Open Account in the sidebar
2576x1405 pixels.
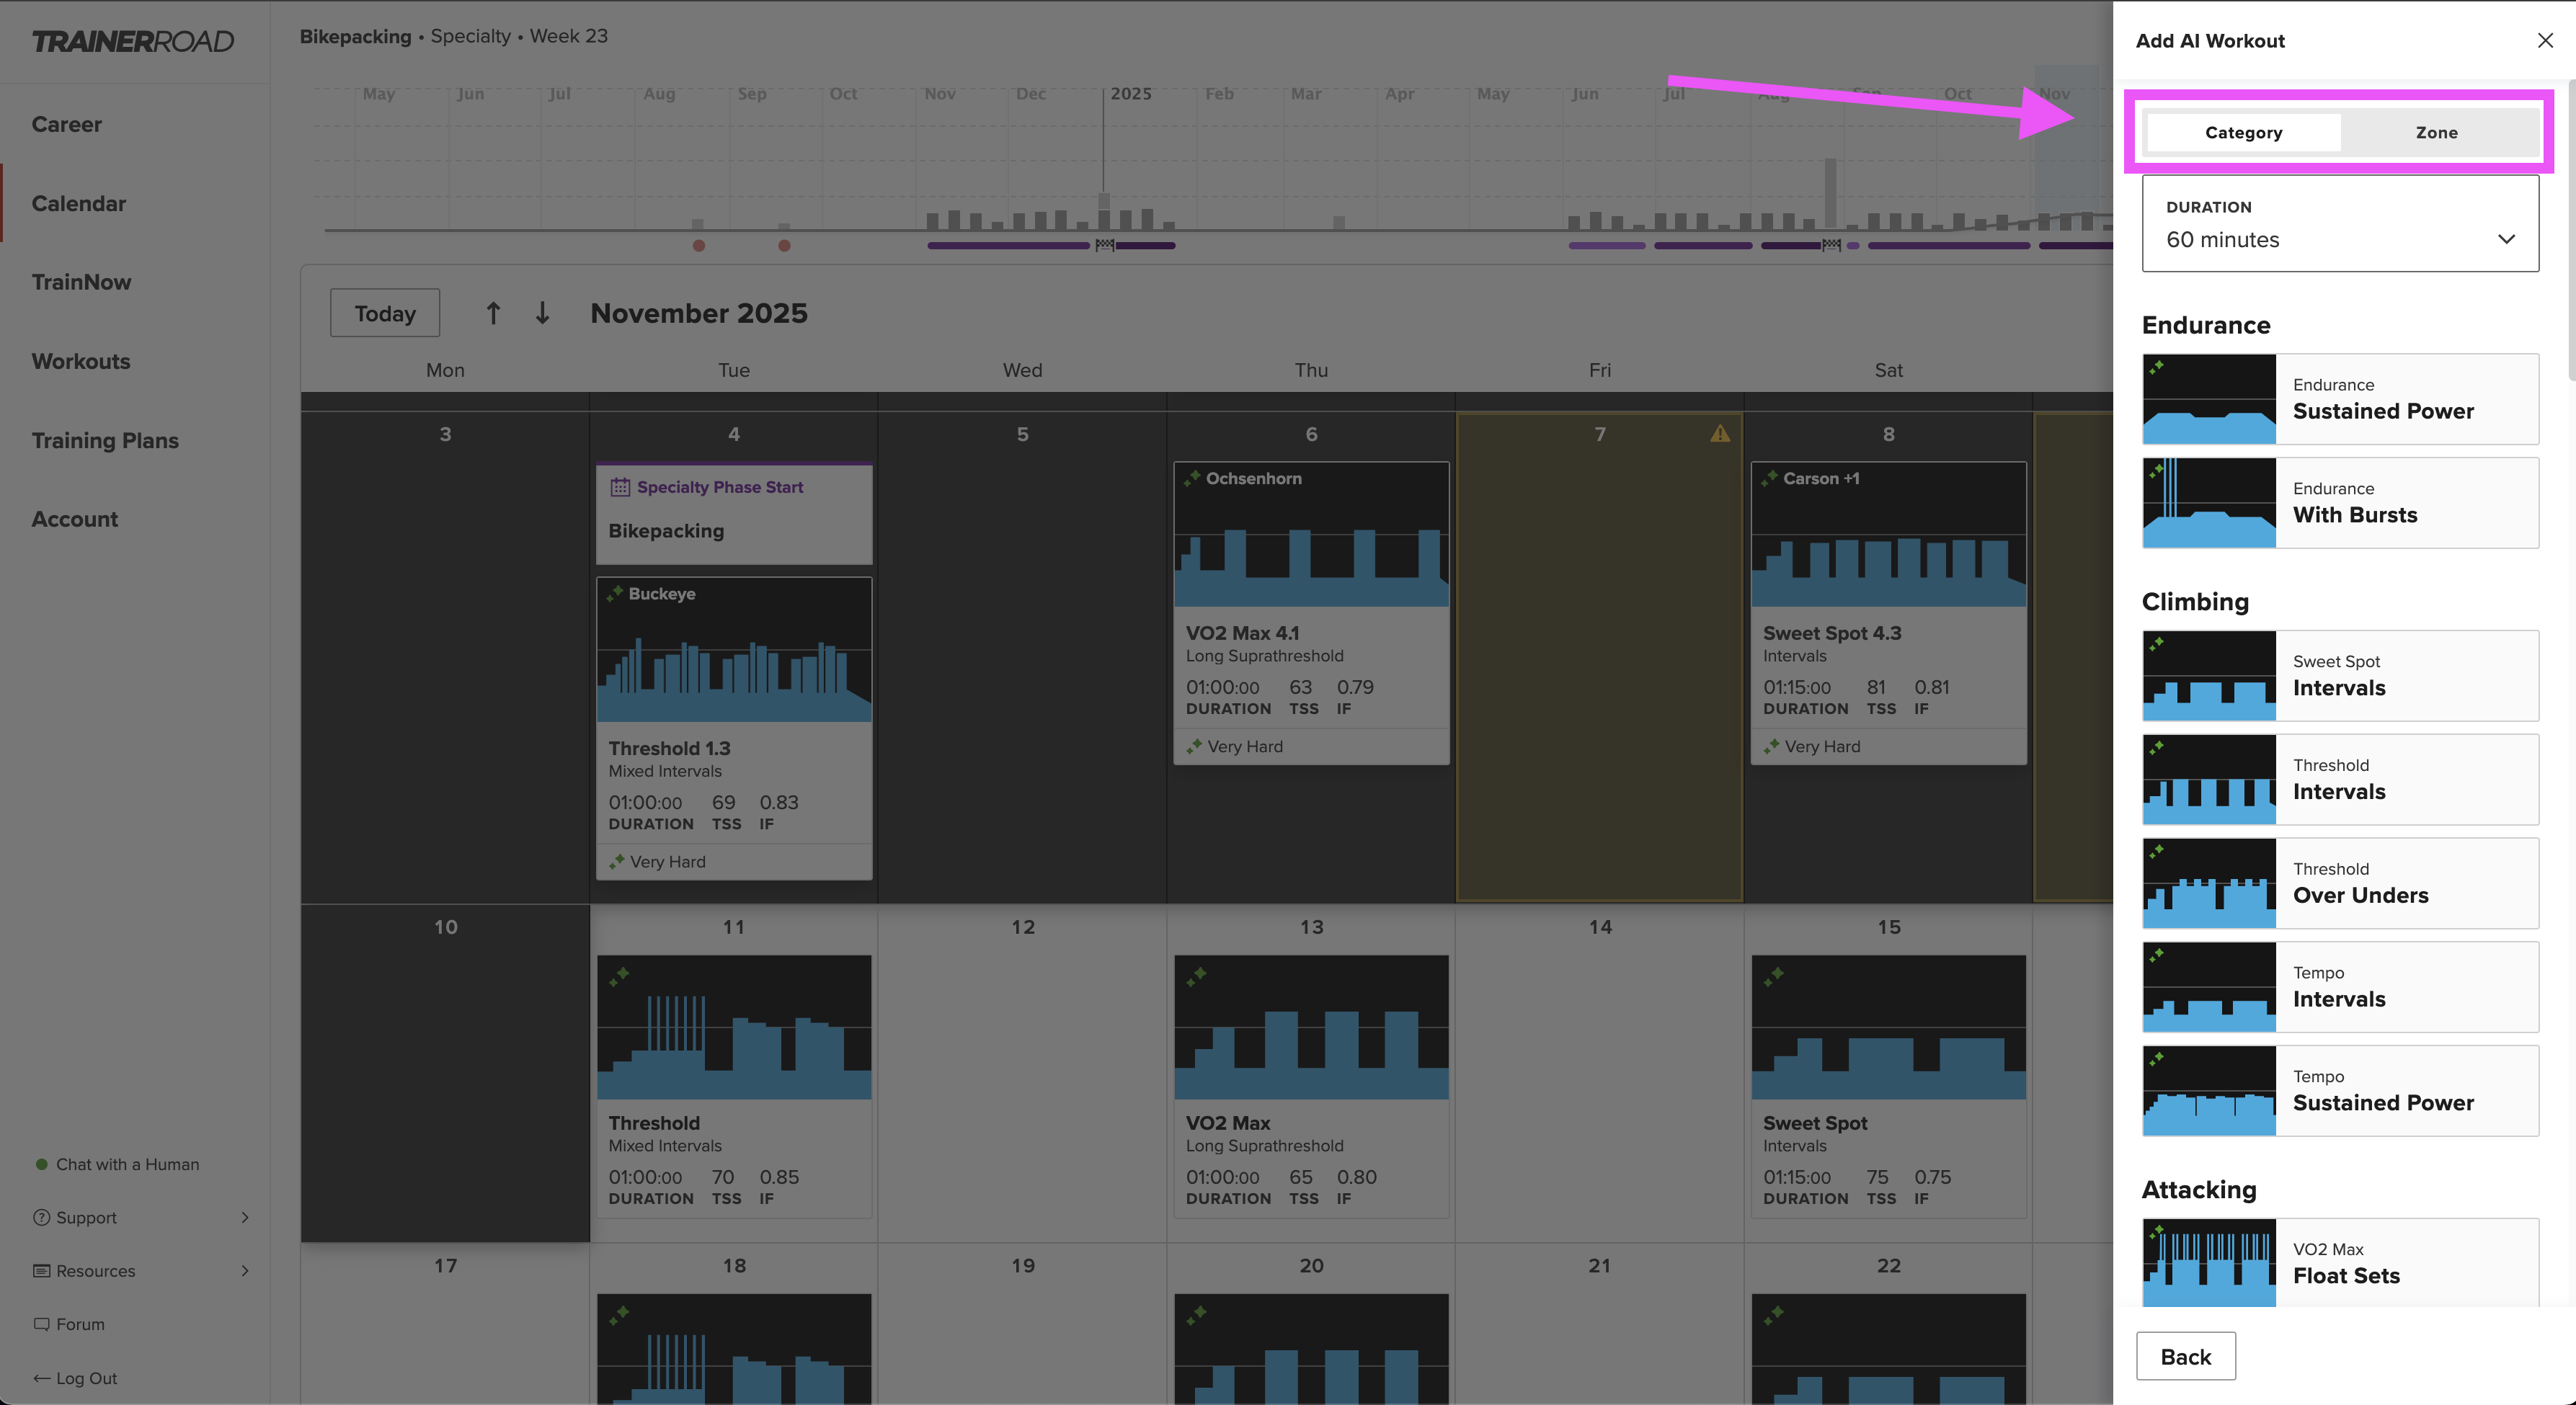75,519
